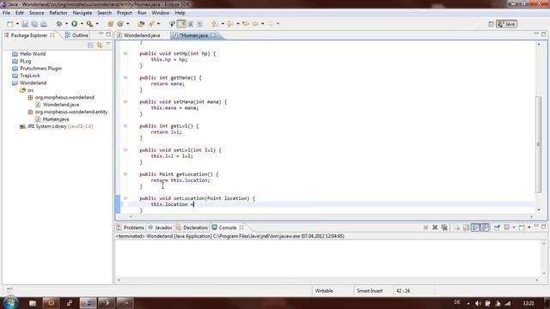The width and height of the screenshot is (550, 309).
Task: Open the Debug dropdown arrow
Action: pos(66,24)
